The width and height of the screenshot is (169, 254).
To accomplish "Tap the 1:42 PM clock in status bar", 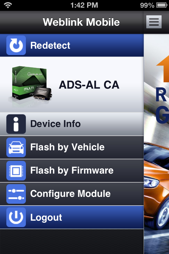I will [x=84, y=5].
